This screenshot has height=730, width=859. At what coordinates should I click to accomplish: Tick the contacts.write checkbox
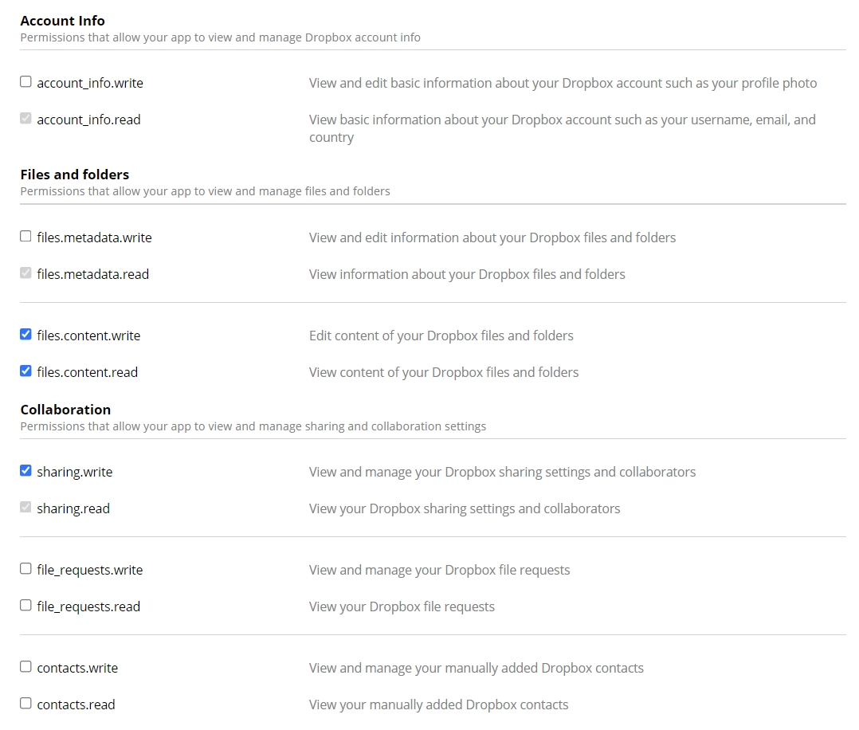pyautogui.click(x=25, y=667)
